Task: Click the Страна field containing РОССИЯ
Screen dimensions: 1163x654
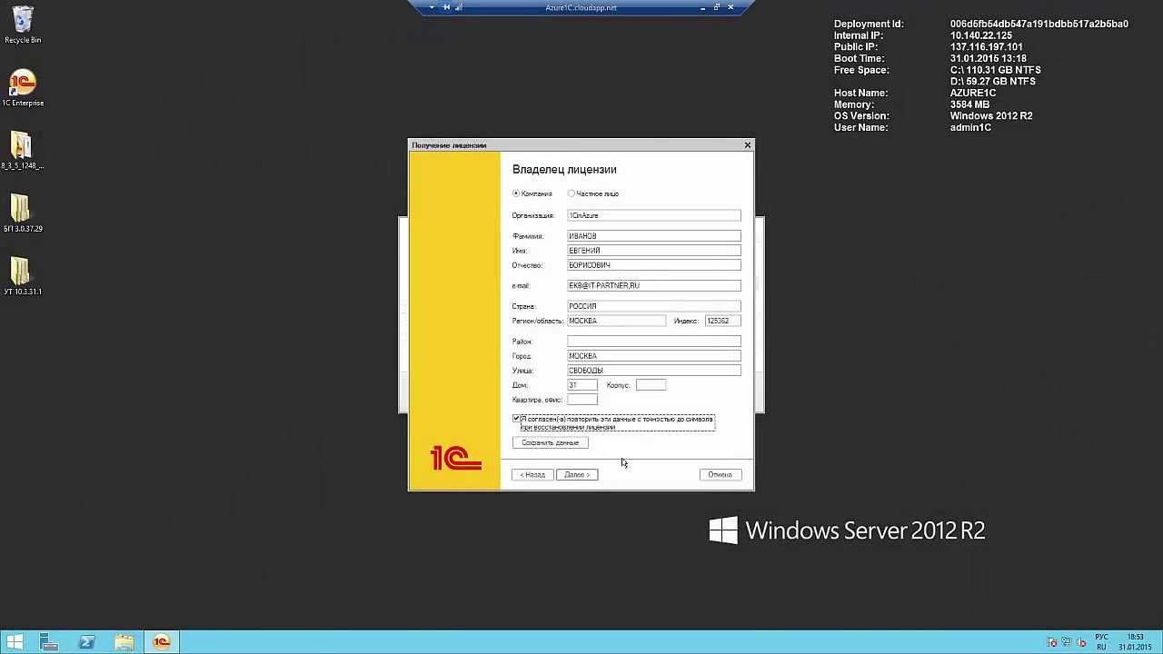Action: (654, 306)
